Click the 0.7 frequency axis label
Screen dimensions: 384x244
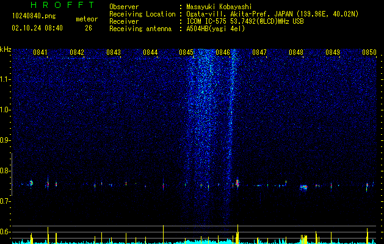pyautogui.click(x=5, y=201)
